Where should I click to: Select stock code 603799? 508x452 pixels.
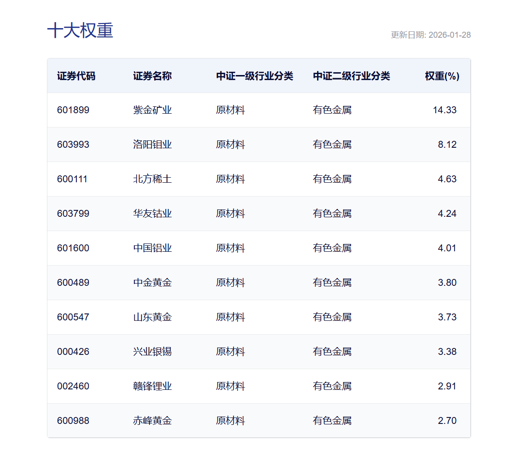(73, 214)
